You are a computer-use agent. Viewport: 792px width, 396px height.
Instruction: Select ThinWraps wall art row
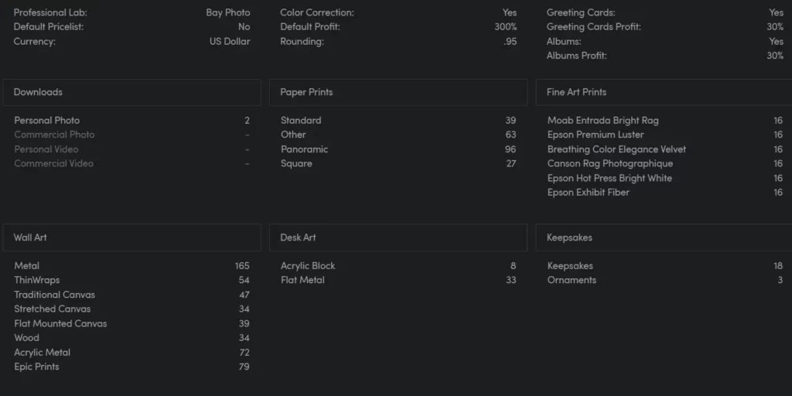coord(131,280)
